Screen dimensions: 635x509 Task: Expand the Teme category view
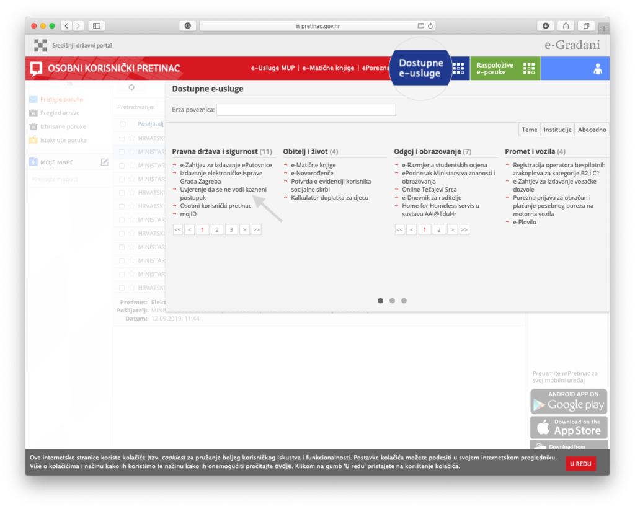tap(529, 130)
